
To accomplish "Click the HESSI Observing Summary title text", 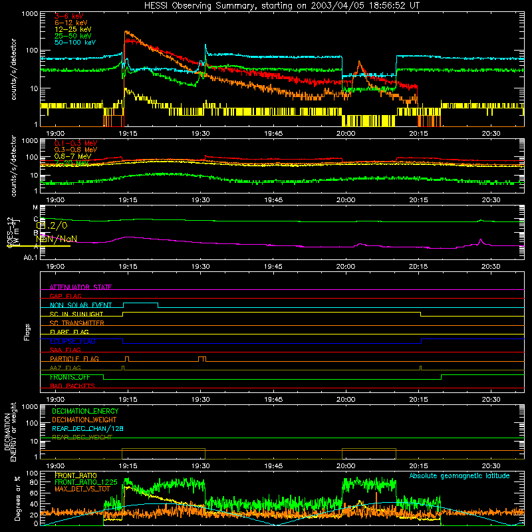I will tap(281, 6).
